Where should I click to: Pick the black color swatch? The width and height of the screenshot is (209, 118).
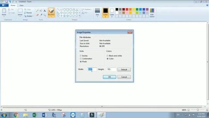click(x=117, y=10)
